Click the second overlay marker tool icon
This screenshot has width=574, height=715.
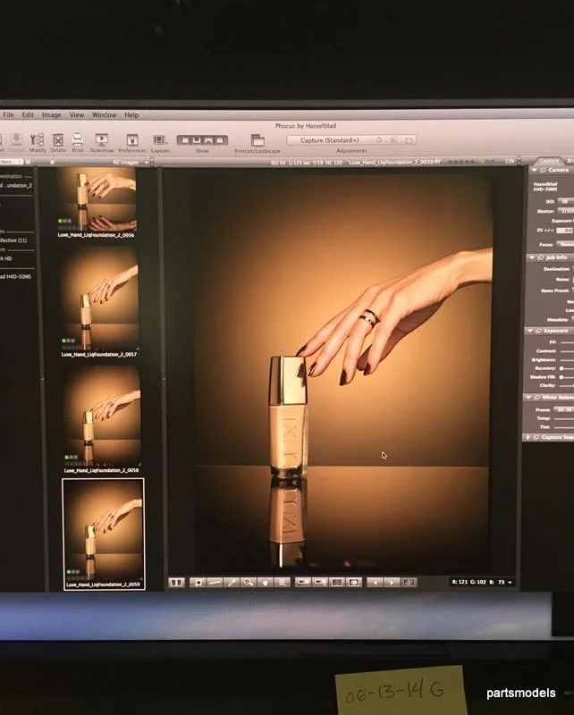point(320,583)
